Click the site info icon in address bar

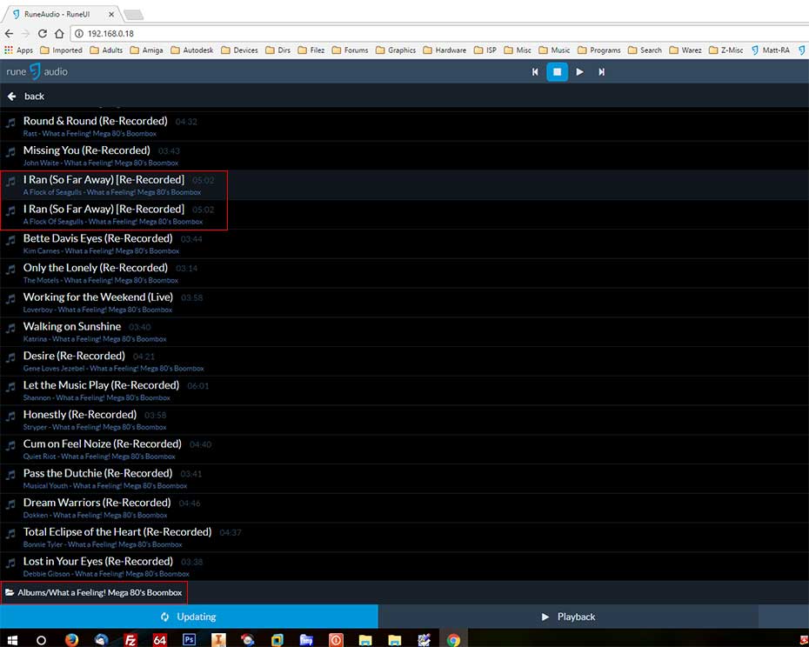tap(79, 34)
